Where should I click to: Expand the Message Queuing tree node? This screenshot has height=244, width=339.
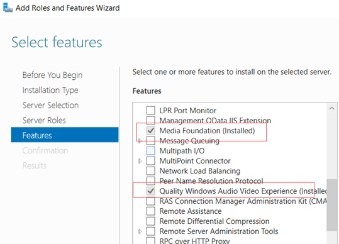point(140,141)
